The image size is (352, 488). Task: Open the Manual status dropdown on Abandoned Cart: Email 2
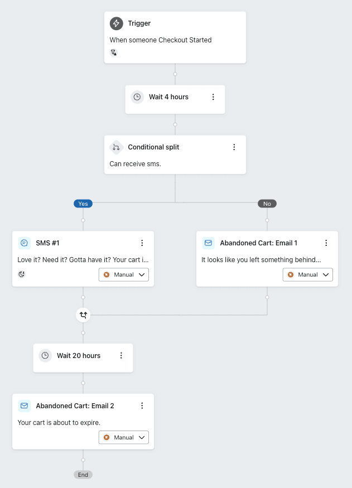pos(123,437)
